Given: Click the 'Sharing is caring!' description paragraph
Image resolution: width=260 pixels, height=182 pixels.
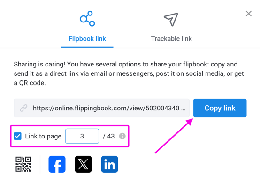Looking at the screenshot, I should point(129,73).
